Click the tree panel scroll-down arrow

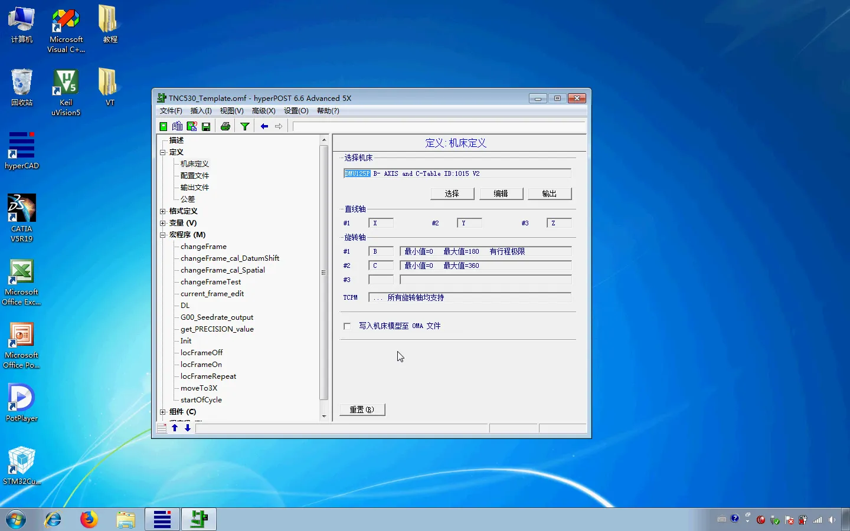pyautogui.click(x=323, y=417)
